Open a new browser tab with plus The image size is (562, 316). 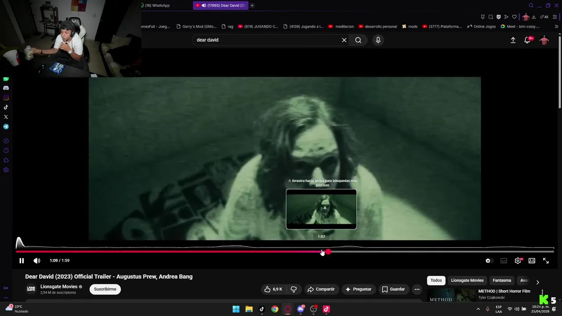[252, 5]
